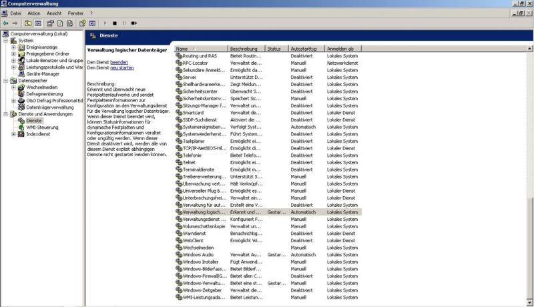Click the 'neu starten' service link
This screenshot has height=307, width=534.
pyautogui.click(x=121, y=68)
